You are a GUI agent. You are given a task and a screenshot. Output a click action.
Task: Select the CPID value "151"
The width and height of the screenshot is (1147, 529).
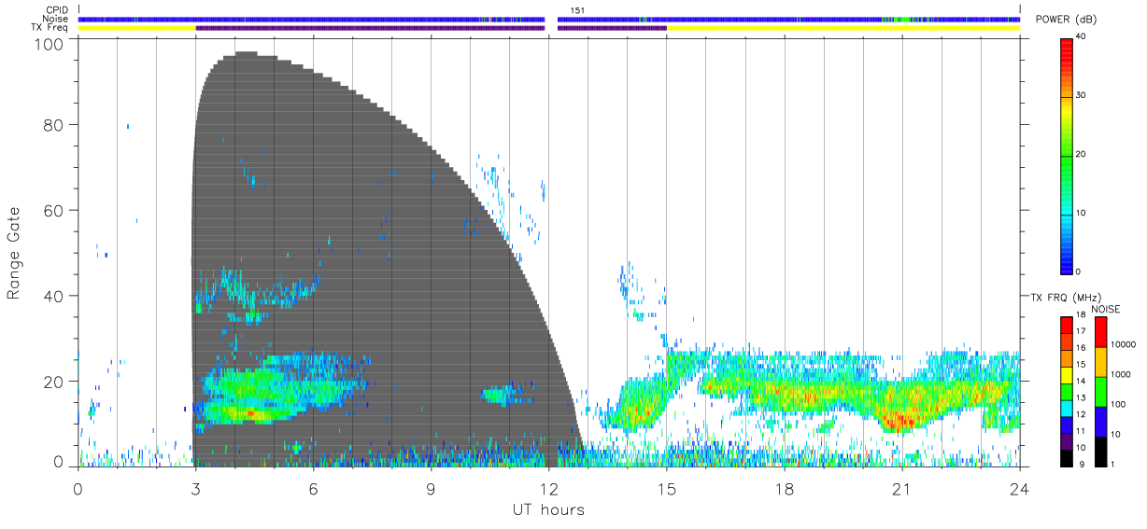click(x=577, y=9)
